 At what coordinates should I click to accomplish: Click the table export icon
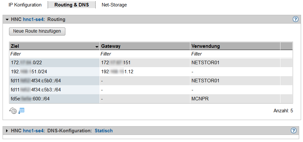click(x=22, y=111)
